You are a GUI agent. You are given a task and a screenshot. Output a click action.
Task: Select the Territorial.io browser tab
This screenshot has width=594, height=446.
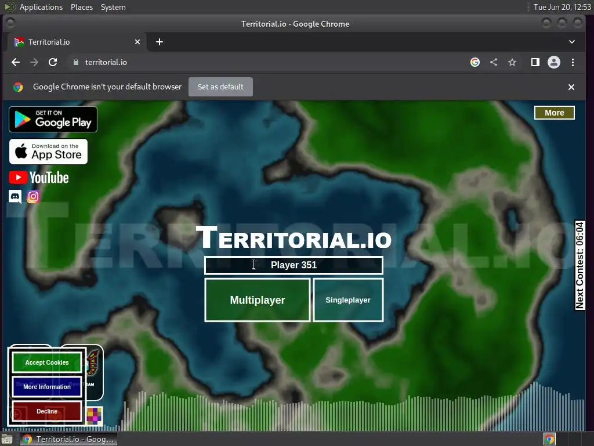76,42
